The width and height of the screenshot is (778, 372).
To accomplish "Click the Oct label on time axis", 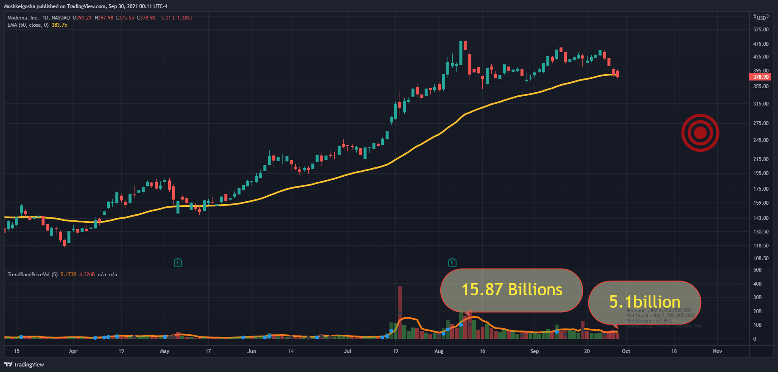I will pyautogui.click(x=626, y=351).
